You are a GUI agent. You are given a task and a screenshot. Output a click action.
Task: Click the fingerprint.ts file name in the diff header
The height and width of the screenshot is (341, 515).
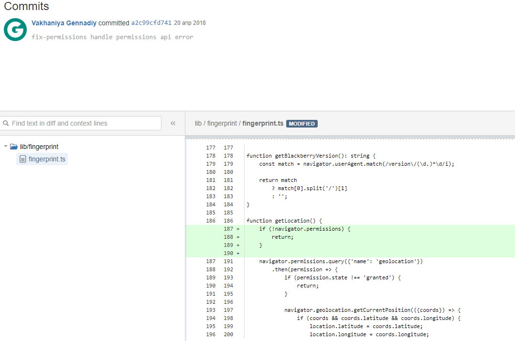(x=263, y=123)
